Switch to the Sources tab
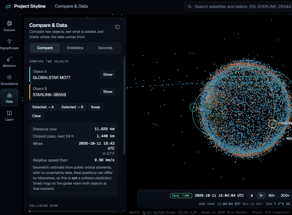Screen dimensions: 292x215 [x=105, y=48]
